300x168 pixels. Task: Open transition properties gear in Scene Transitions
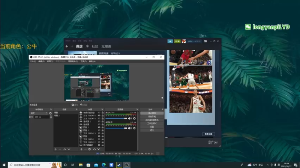[51, 113]
